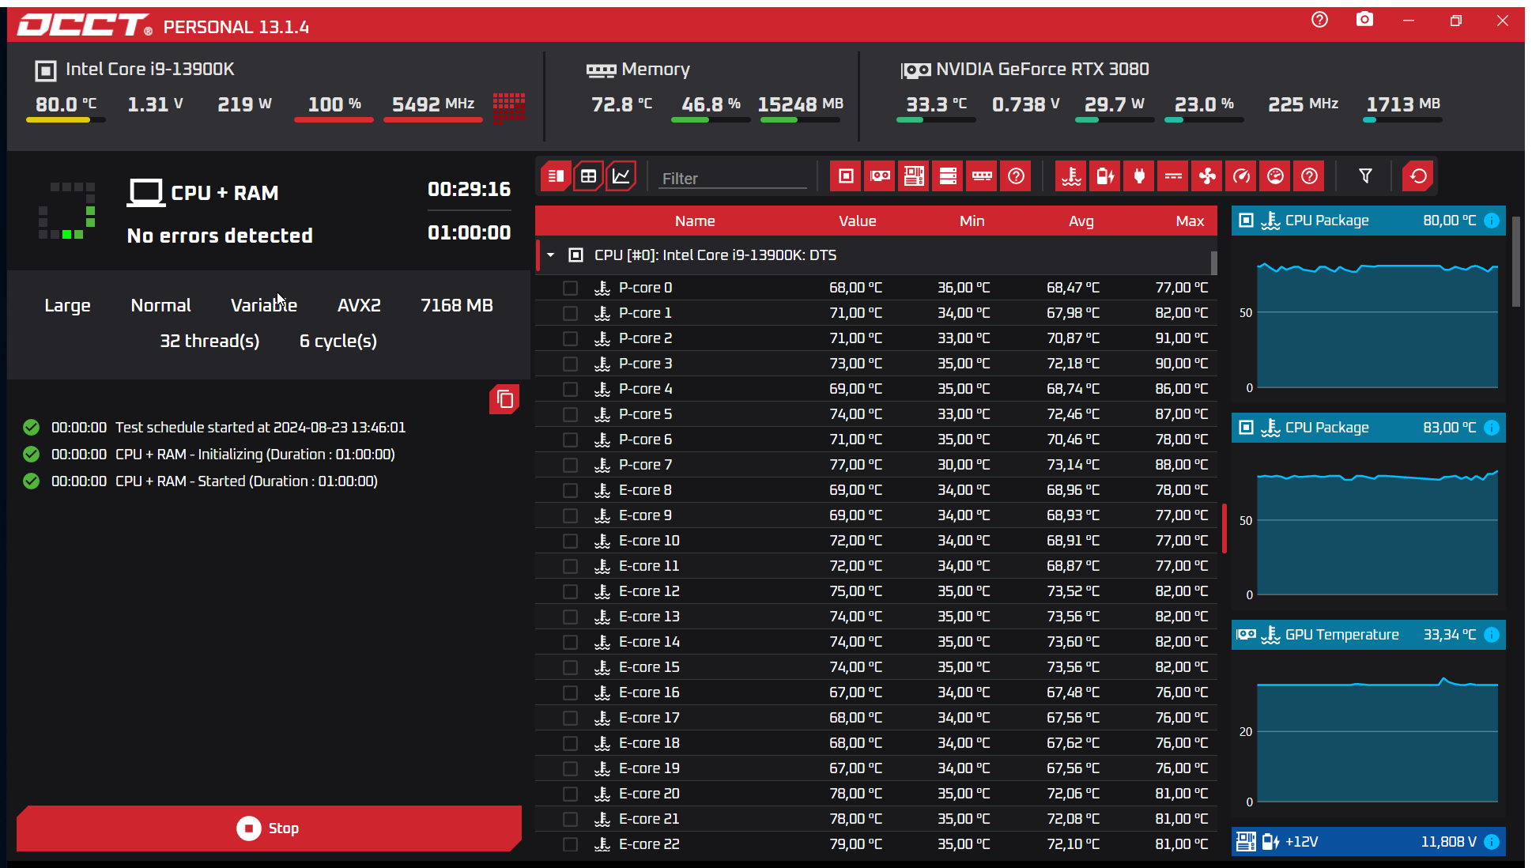The width and height of the screenshot is (1532, 868).
Task: Sort the table by the Max column
Action: 1189,221
